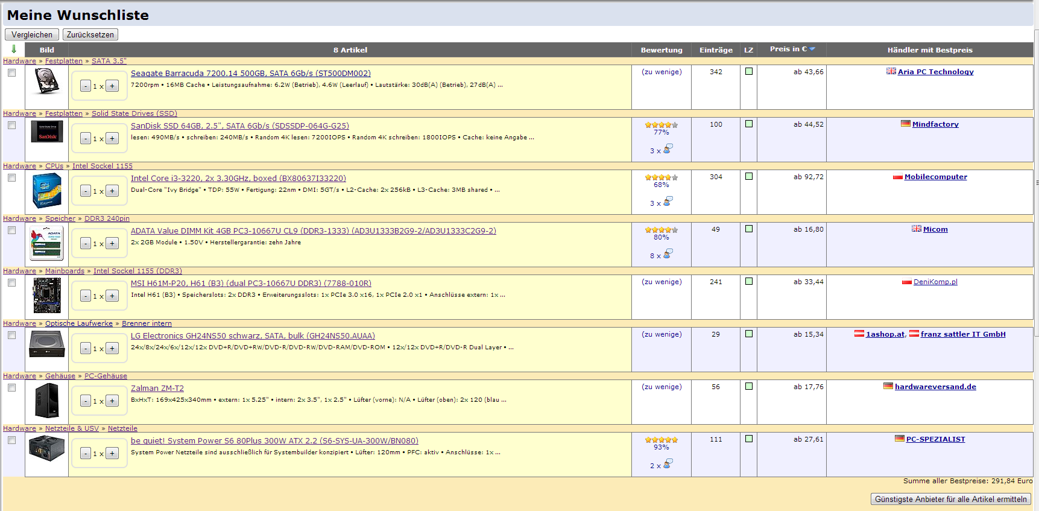The image size is (1039, 511).
Task: Select the SanDisk SSD row checkbox
Action: point(12,125)
